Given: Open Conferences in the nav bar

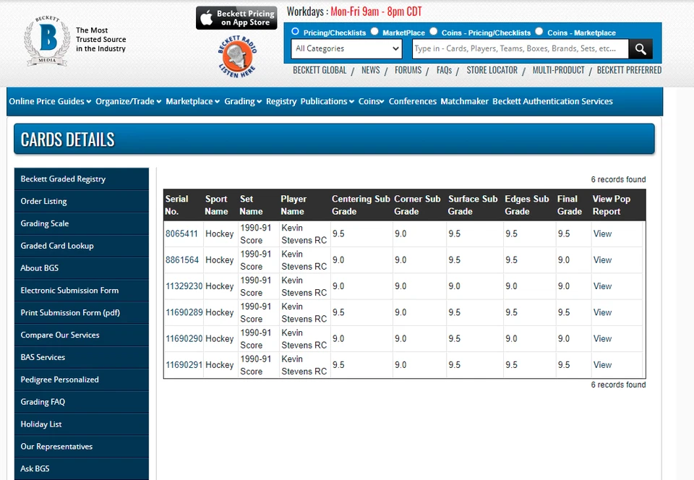Looking at the screenshot, I should pos(413,101).
